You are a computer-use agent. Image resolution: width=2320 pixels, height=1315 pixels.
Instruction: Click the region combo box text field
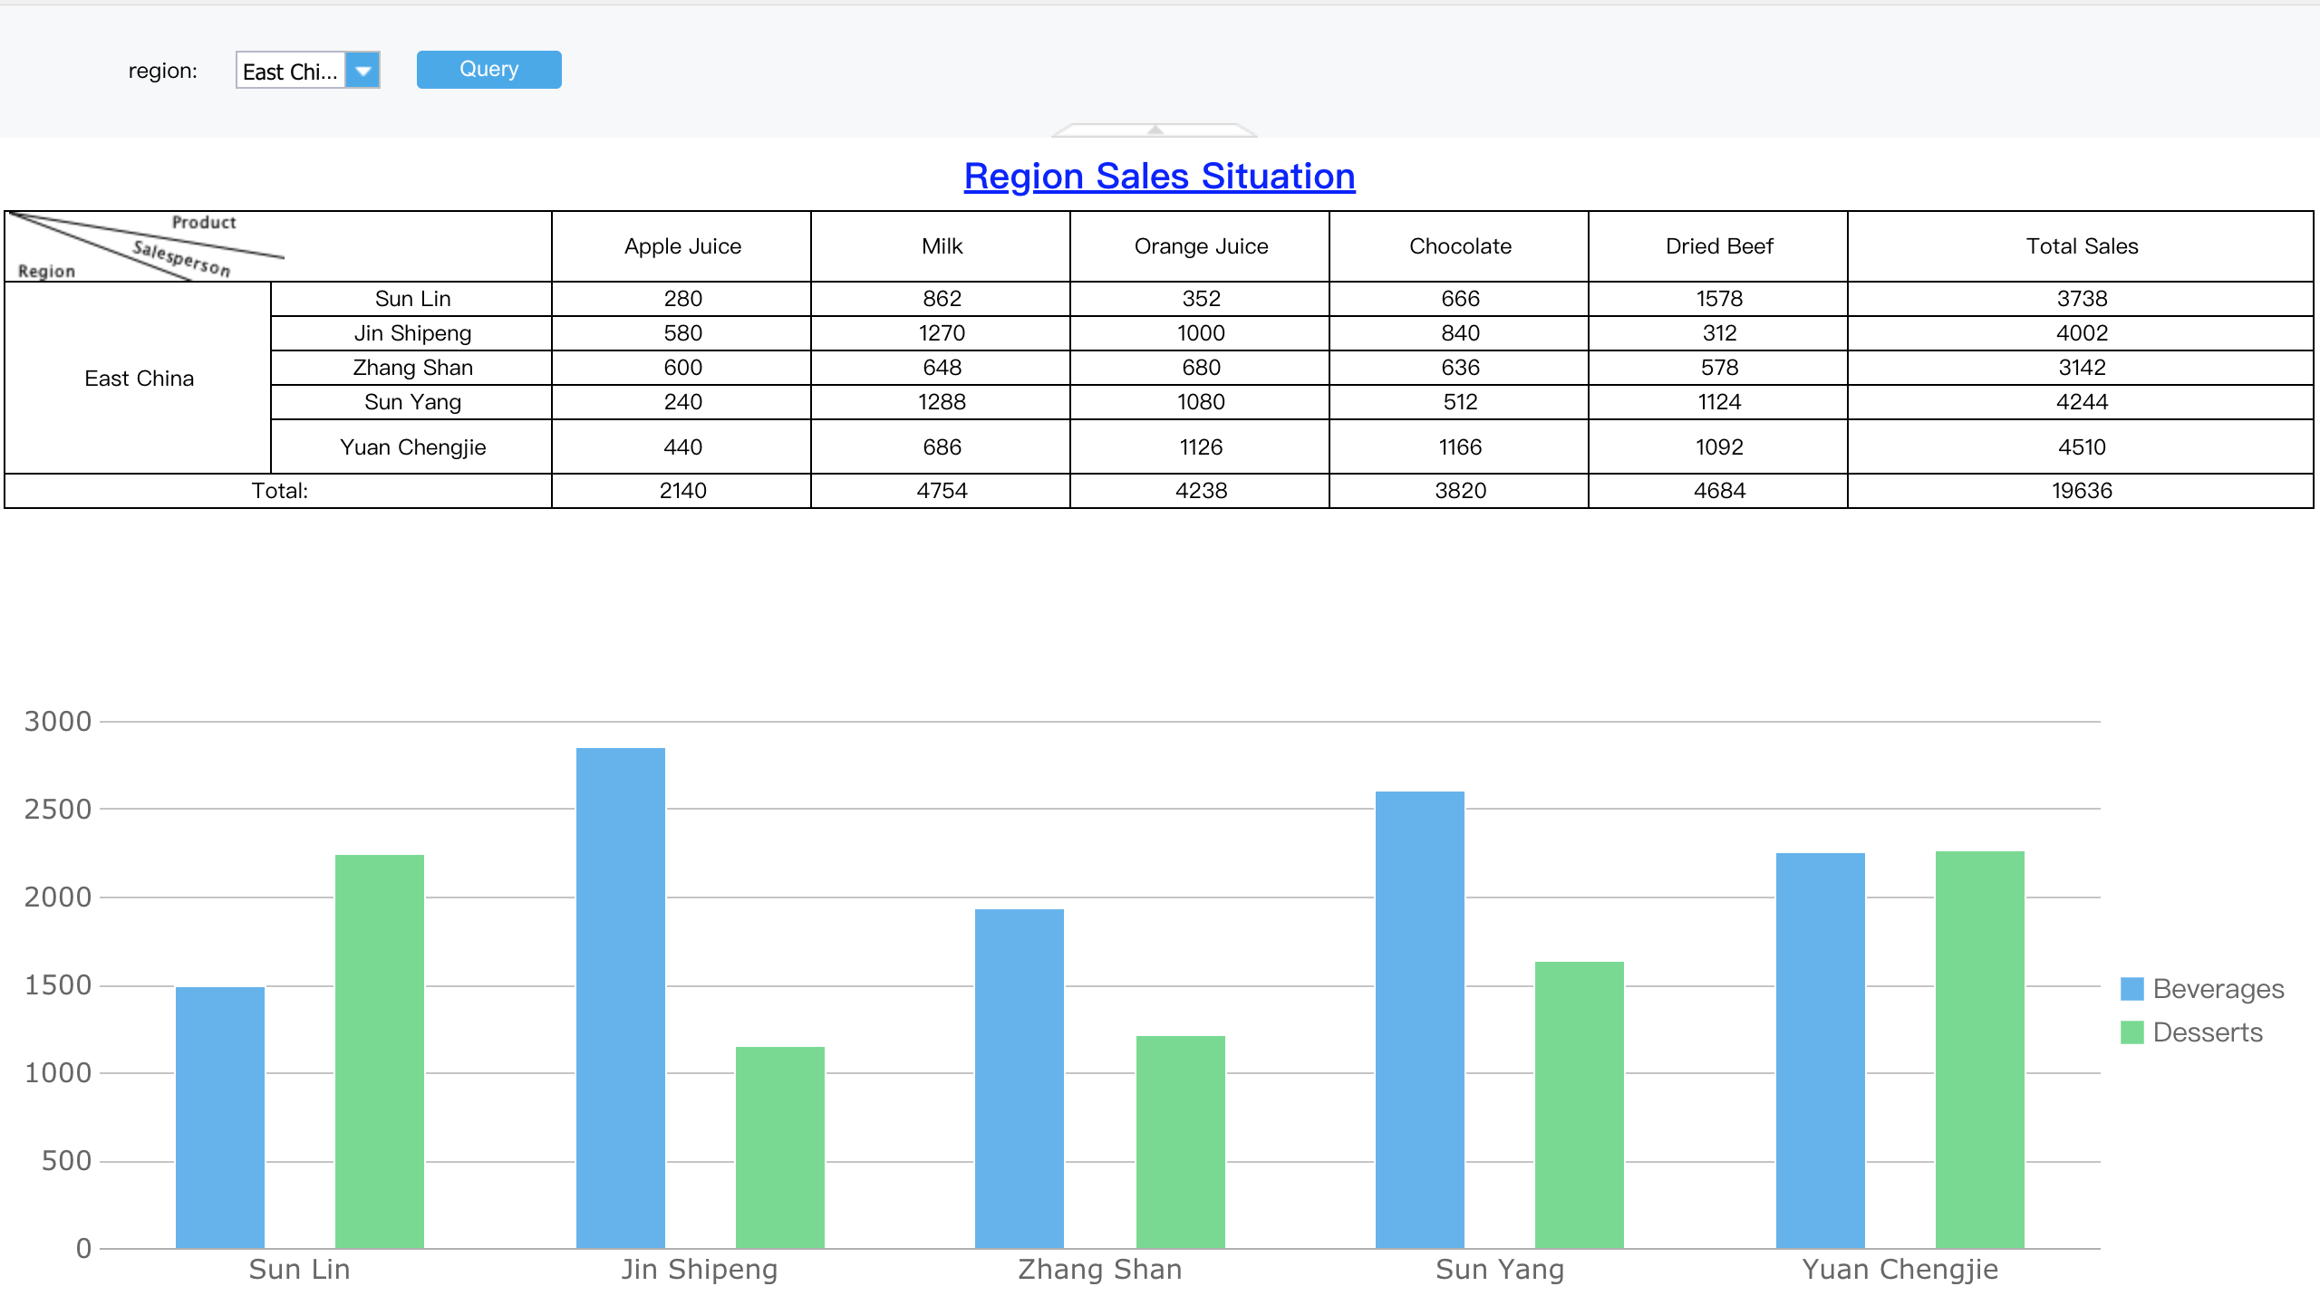290,69
